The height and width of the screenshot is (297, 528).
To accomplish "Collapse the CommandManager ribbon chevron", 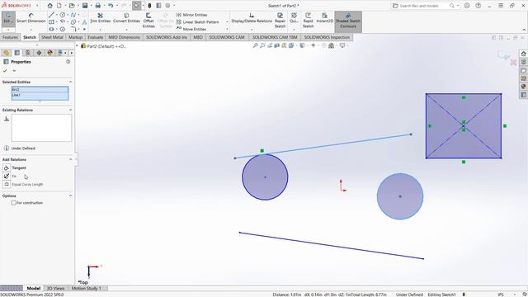I will [x=524, y=30].
